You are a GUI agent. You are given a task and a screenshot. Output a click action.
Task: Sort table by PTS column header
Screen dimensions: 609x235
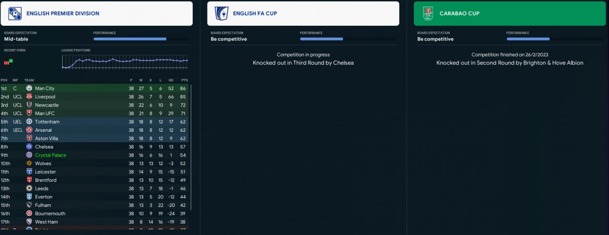[185, 80]
